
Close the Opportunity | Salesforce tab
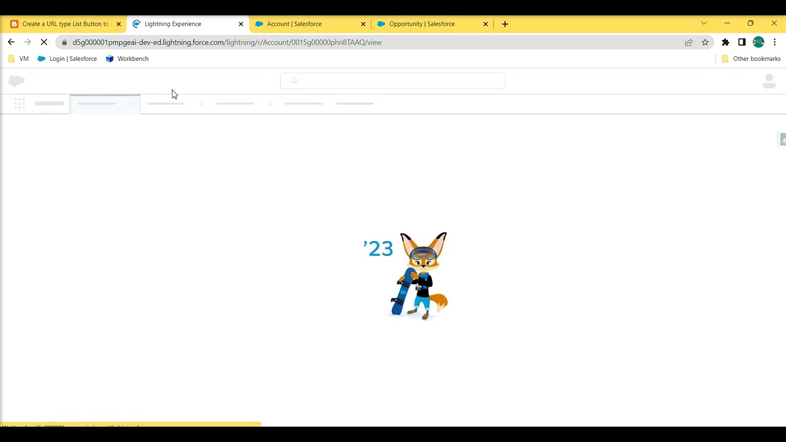(485, 24)
